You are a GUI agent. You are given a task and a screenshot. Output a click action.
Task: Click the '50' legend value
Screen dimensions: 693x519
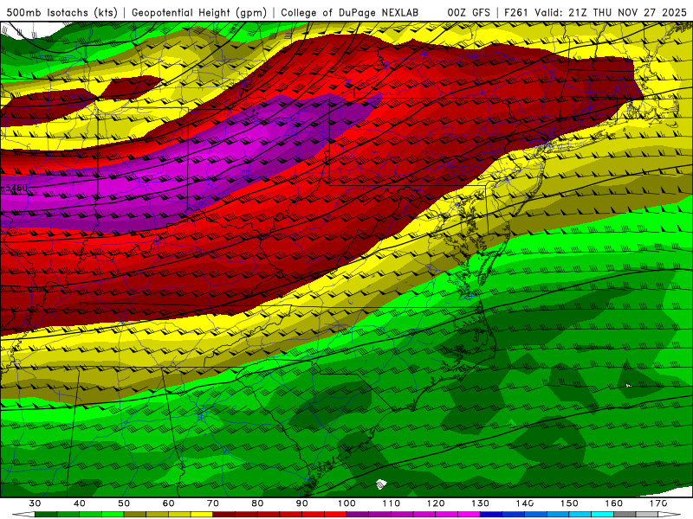click(x=124, y=503)
